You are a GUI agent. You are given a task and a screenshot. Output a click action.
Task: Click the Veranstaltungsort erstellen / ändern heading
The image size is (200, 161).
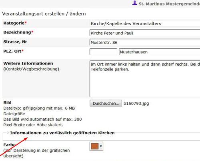coord(44,14)
